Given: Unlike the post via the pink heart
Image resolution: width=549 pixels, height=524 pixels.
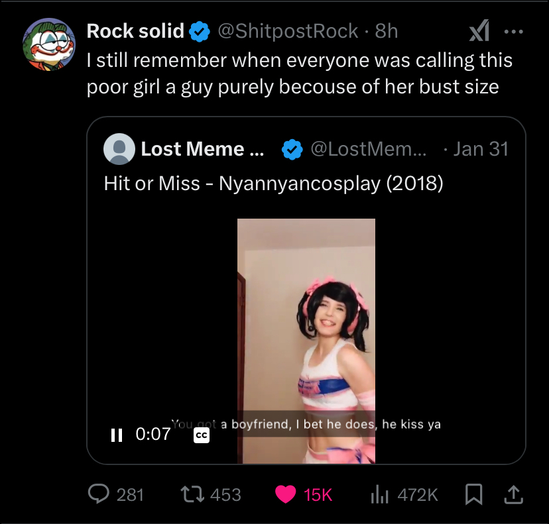Looking at the screenshot, I should [x=286, y=494].
